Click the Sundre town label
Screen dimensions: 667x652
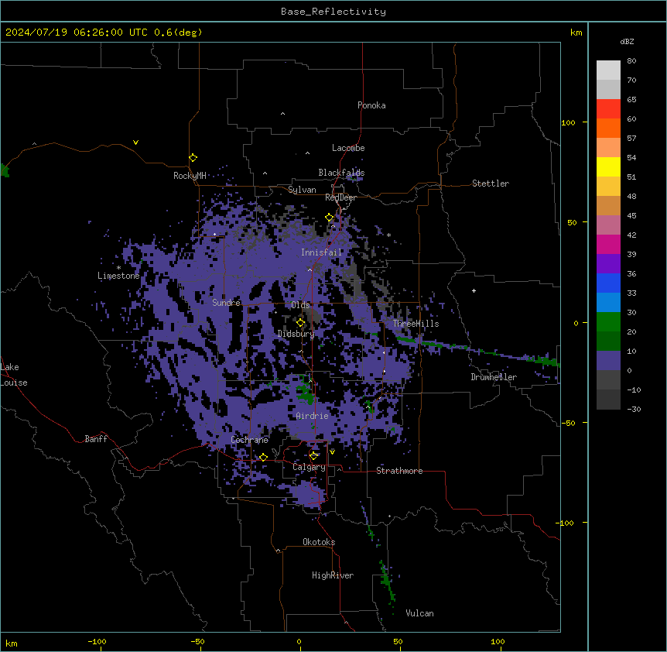226,303
